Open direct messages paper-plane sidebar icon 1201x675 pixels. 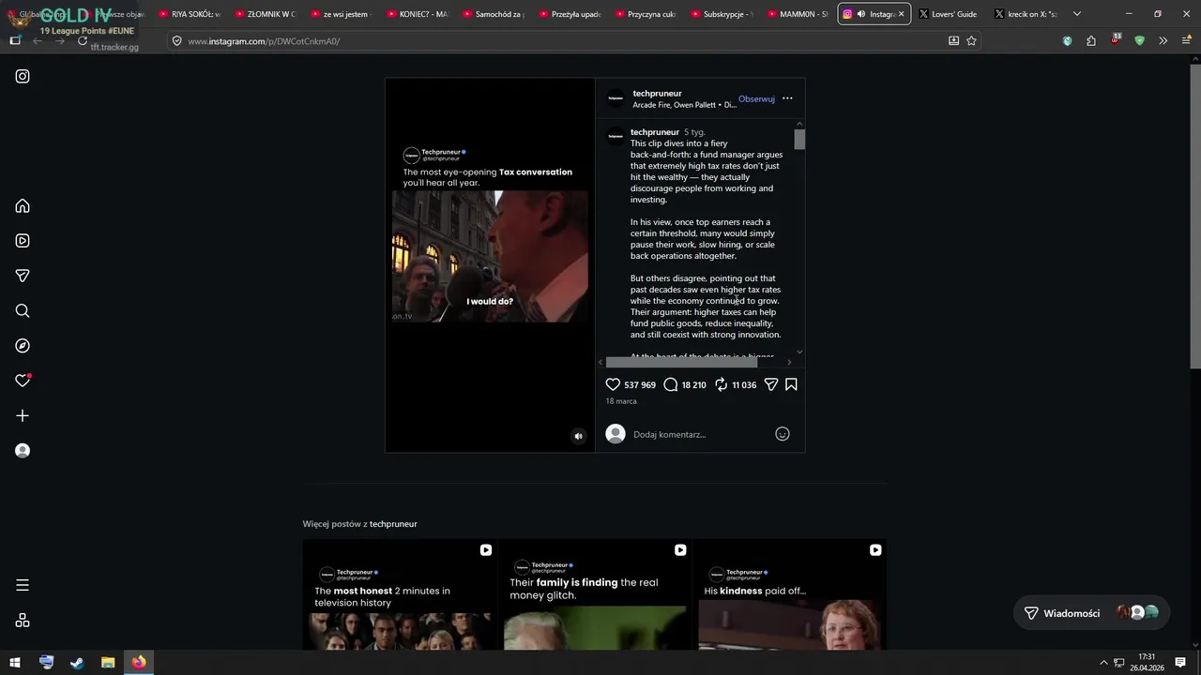click(x=23, y=276)
